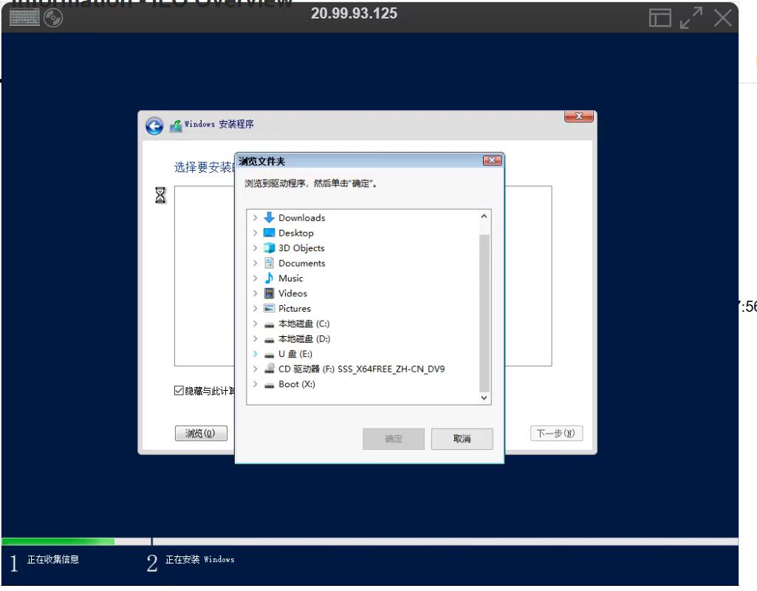
Task: Close the remote console session
Action: 723,18
